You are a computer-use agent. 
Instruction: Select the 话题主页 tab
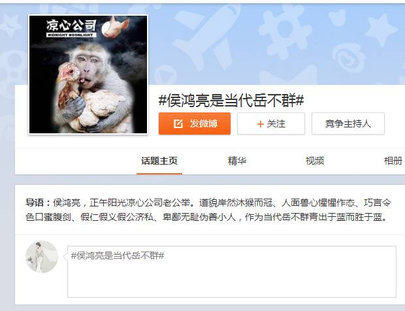[159, 161]
